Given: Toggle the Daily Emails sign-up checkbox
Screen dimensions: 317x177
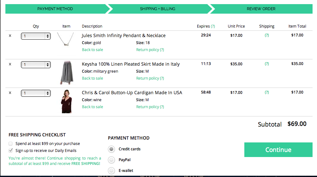Looking at the screenshot, I should click(10, 151).
